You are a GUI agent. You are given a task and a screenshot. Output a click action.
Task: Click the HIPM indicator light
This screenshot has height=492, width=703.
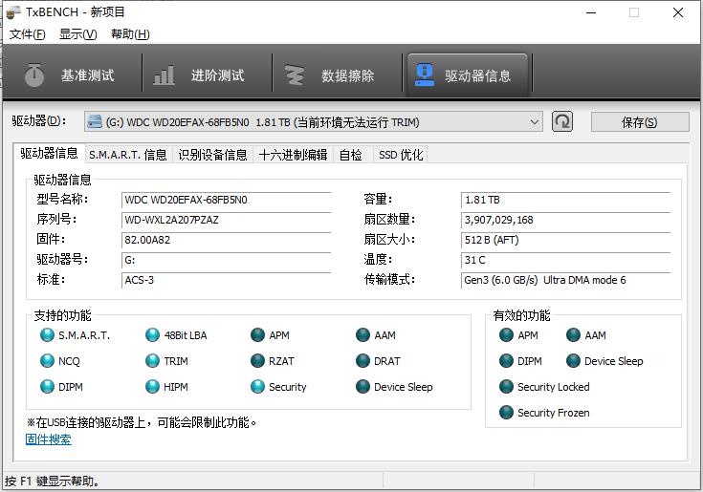pos(152,386)
